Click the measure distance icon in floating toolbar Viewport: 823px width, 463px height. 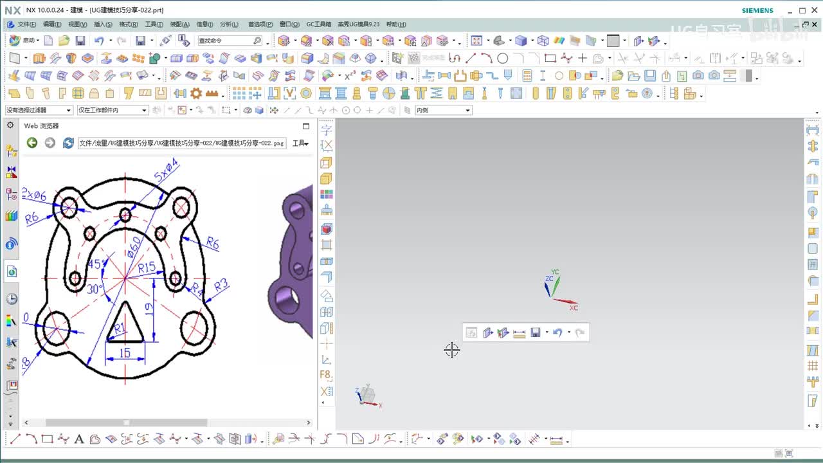520,332
